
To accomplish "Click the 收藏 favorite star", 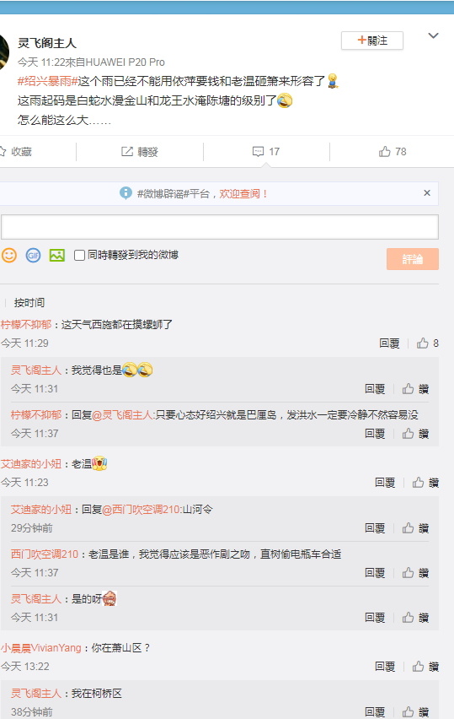I will coord(16,152).
